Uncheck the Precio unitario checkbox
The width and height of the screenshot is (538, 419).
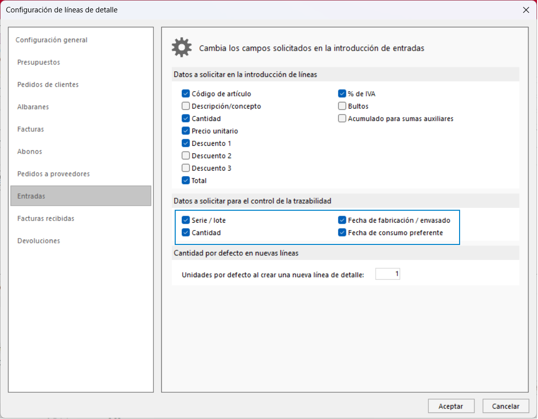point(186,130)
